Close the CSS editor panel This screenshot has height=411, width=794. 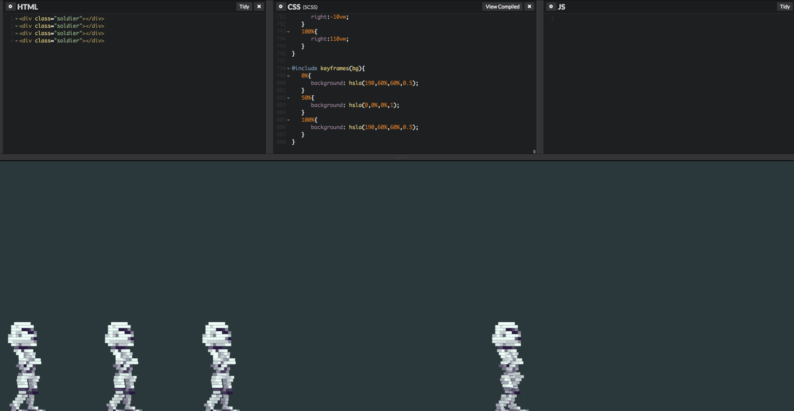pyautogui.click(x=529, y=7)
